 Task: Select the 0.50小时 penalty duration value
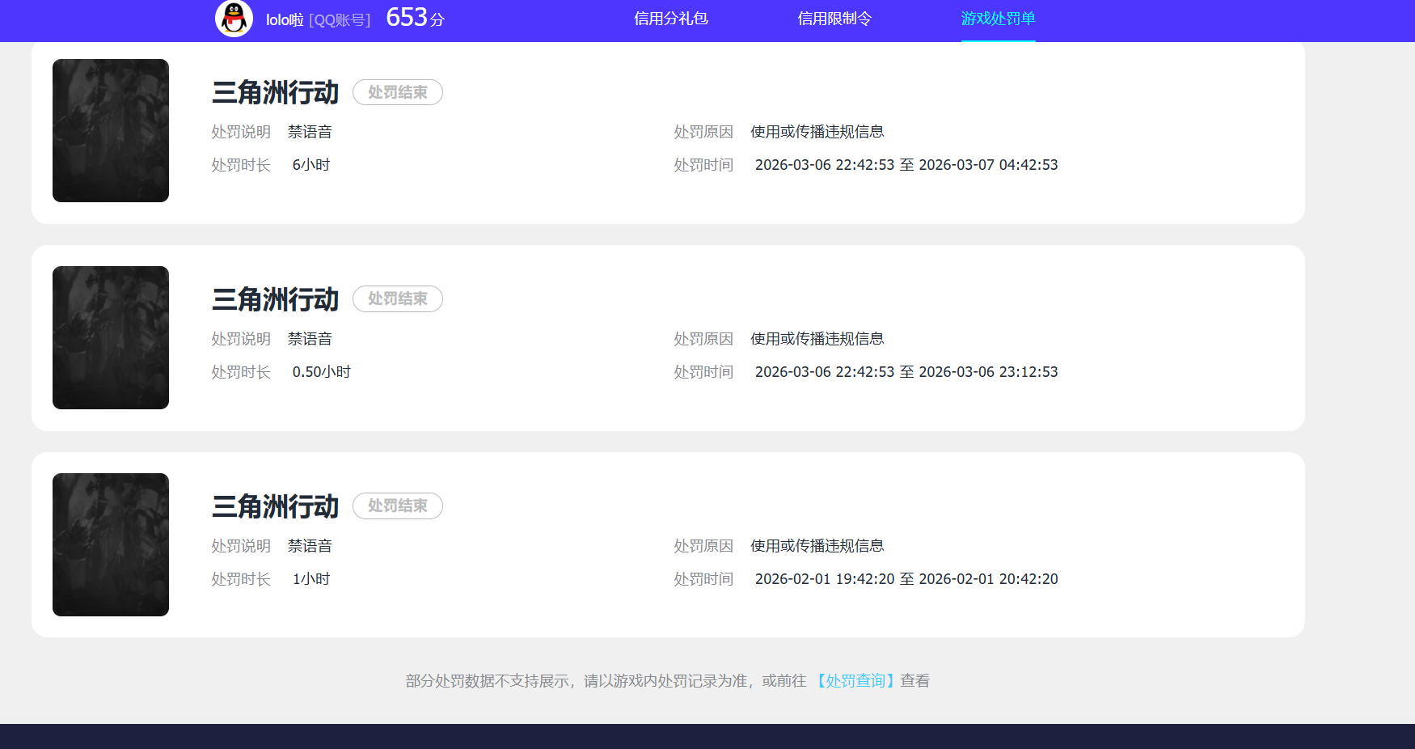click(322, 372)
